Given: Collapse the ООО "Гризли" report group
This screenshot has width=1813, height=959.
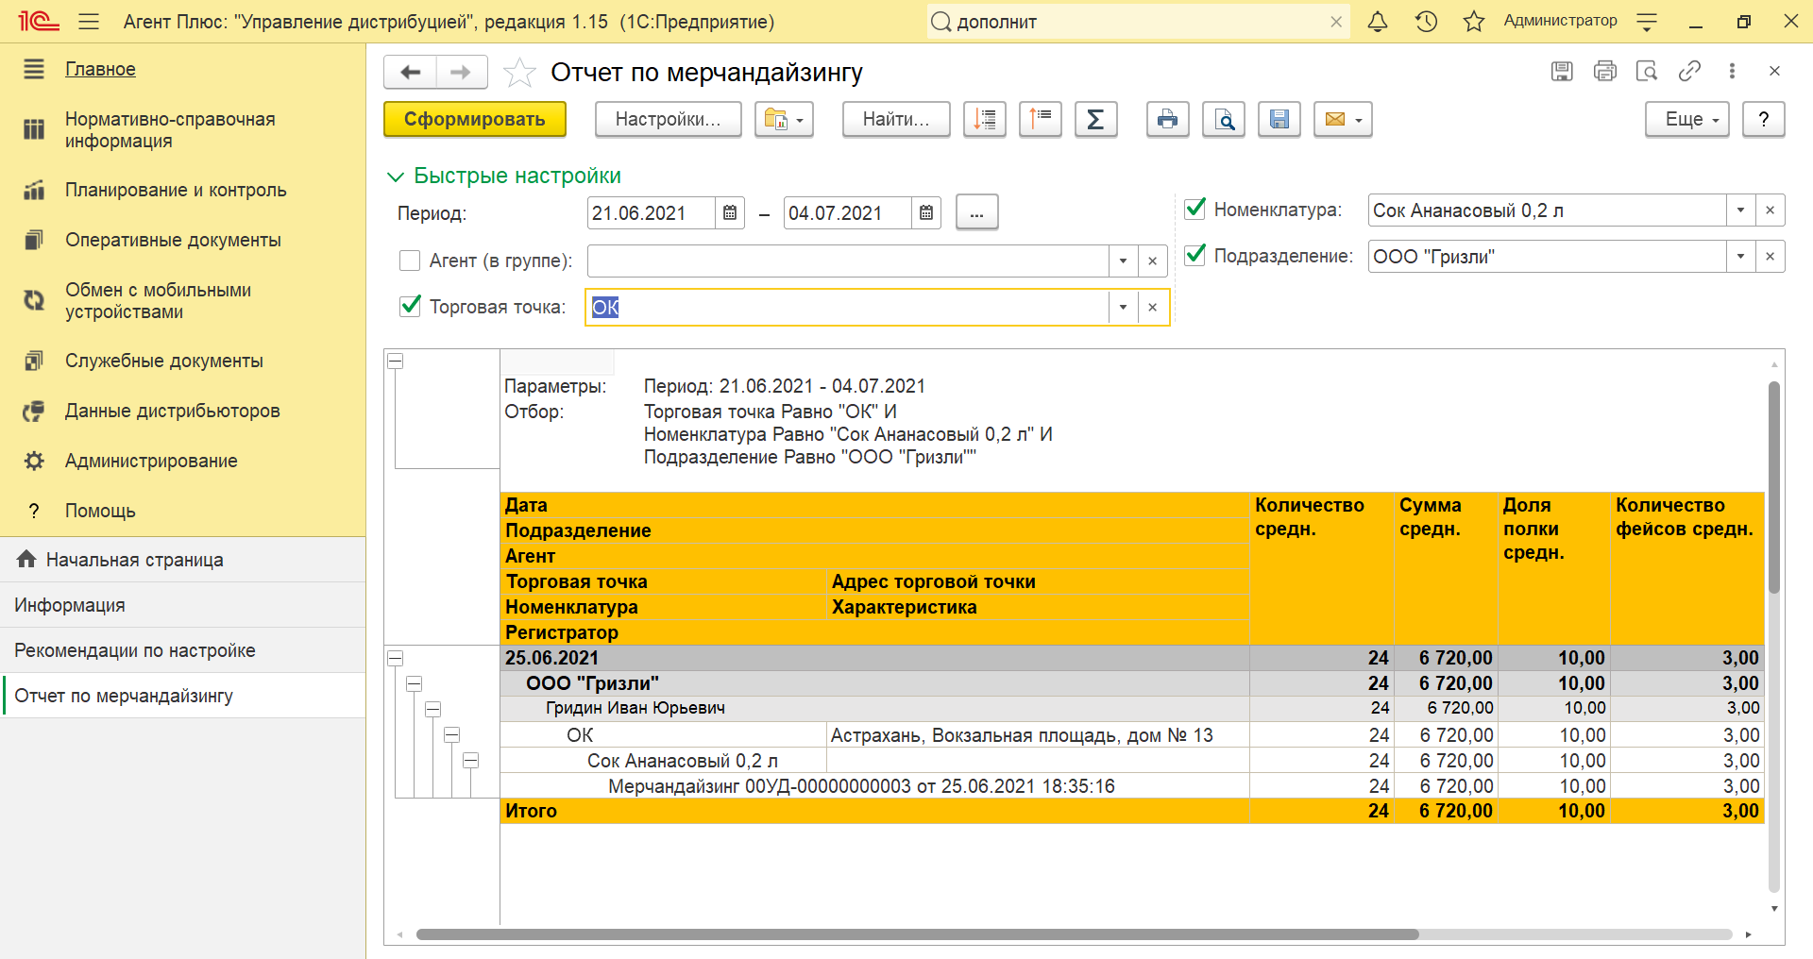Looking at the screenshot, I should click(x=415, y=684).
